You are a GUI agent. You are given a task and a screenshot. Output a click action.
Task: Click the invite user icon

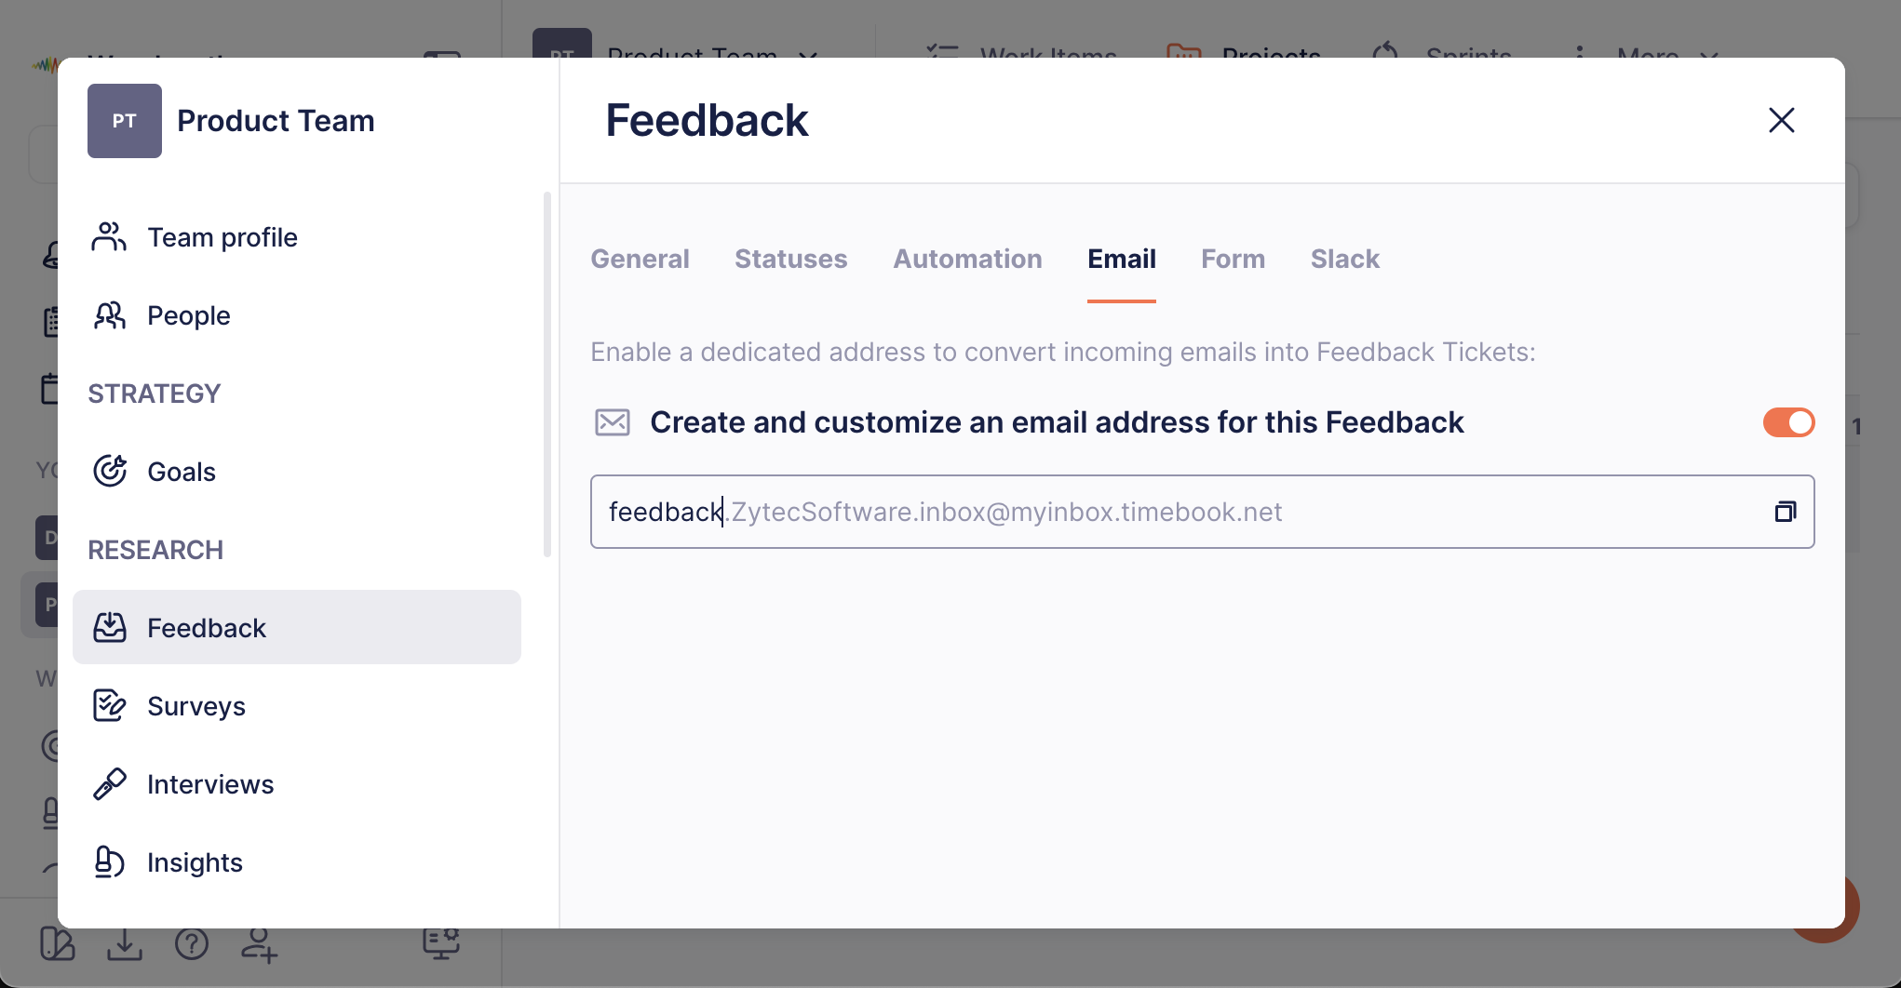click(x=259, y=944)
